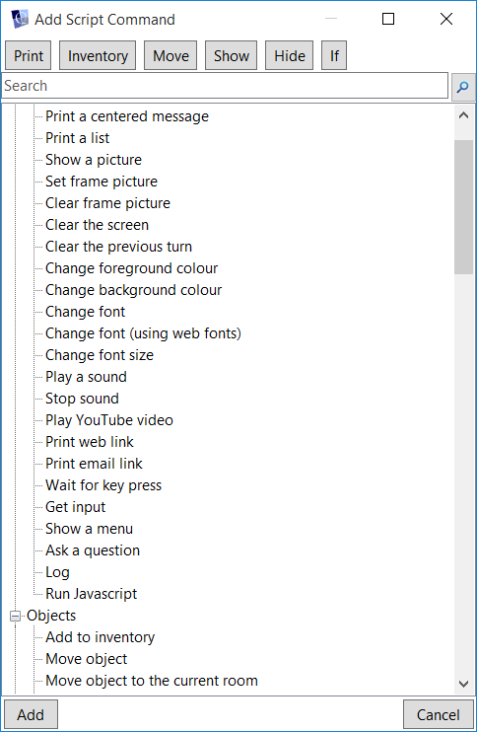Viewport: 477px width, 732px height.
Task: Select 'Change foreground colour' command
Action: tap(131, 268)
